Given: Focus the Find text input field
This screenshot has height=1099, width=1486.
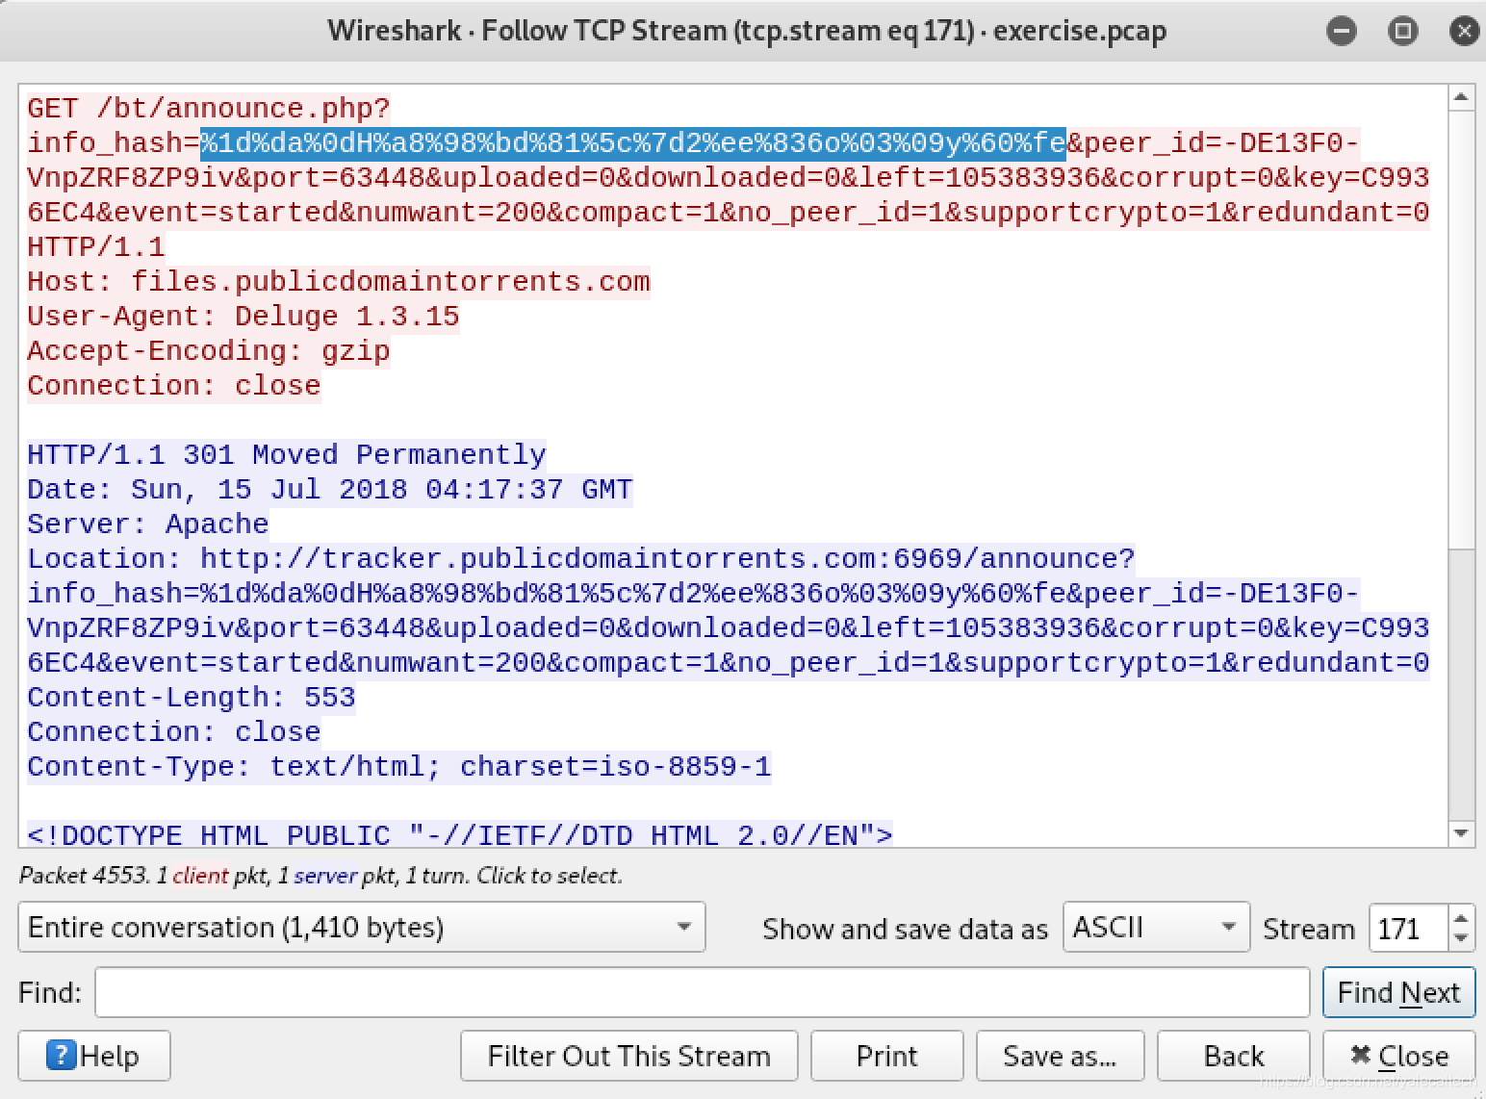Looking at the screenshot, I should 702,992.
